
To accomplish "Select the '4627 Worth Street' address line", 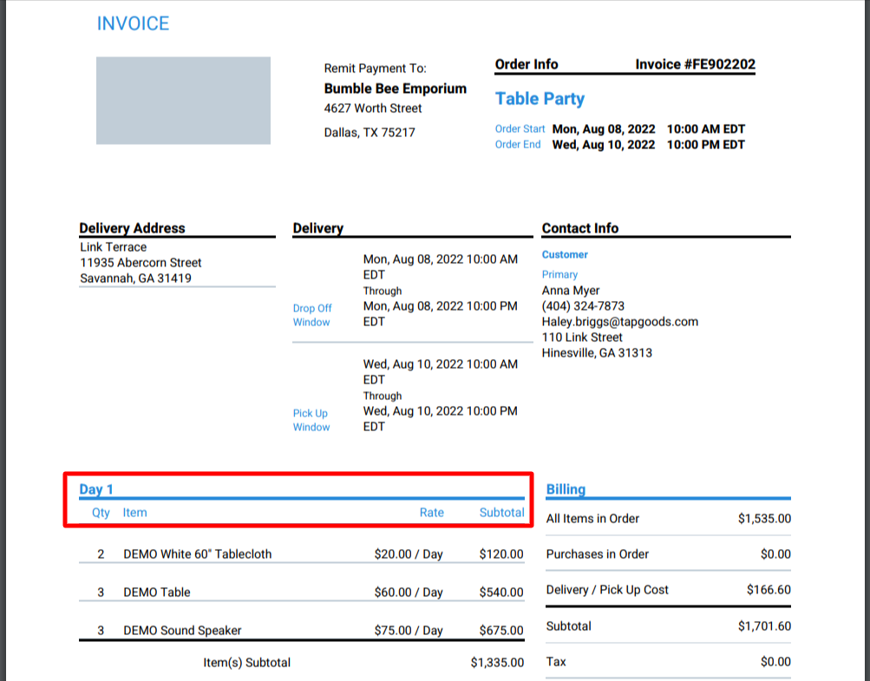I will coord(373,108).
